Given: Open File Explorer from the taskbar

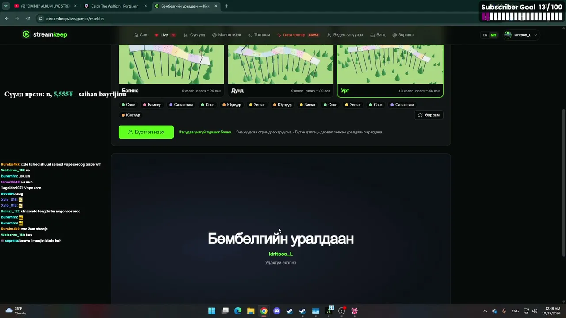Looking at the screenshot, I should click(x=251, y=311).
